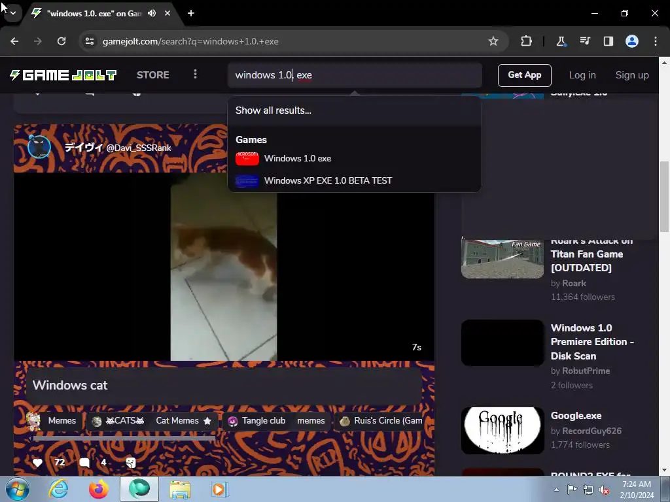Launch Firefox from the taskbar
670x502 pixels.
click(x=99, y=489)
